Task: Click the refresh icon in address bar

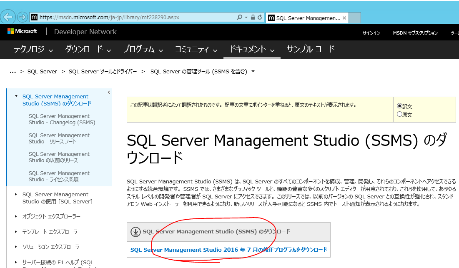Action: tap(260, 17)
